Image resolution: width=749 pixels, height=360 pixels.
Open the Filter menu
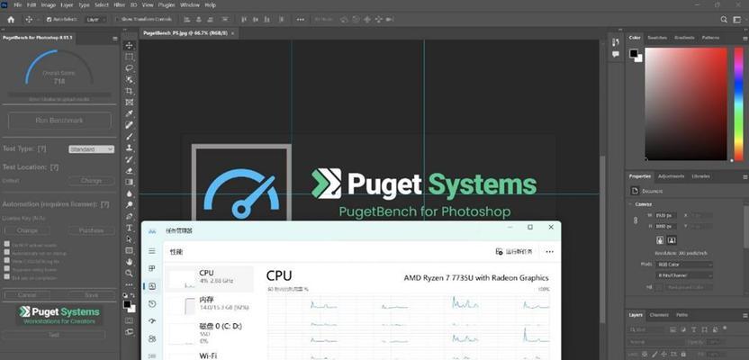coord(120,4)
